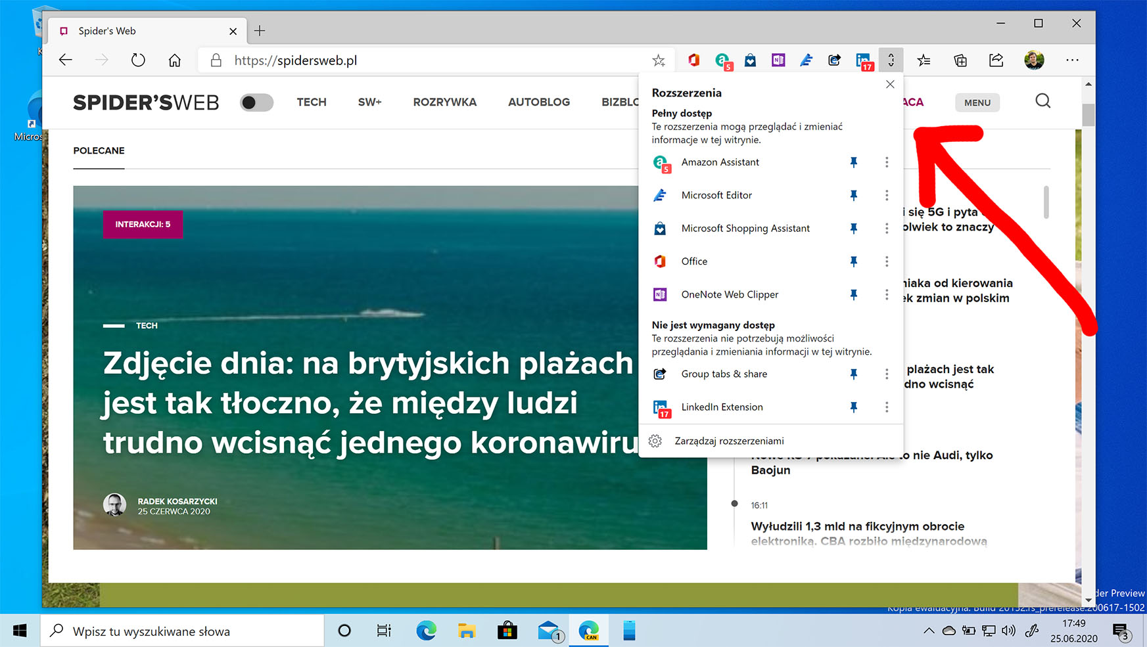Click the INTERAKCJI: 5 badge

(x=143, y=225)
